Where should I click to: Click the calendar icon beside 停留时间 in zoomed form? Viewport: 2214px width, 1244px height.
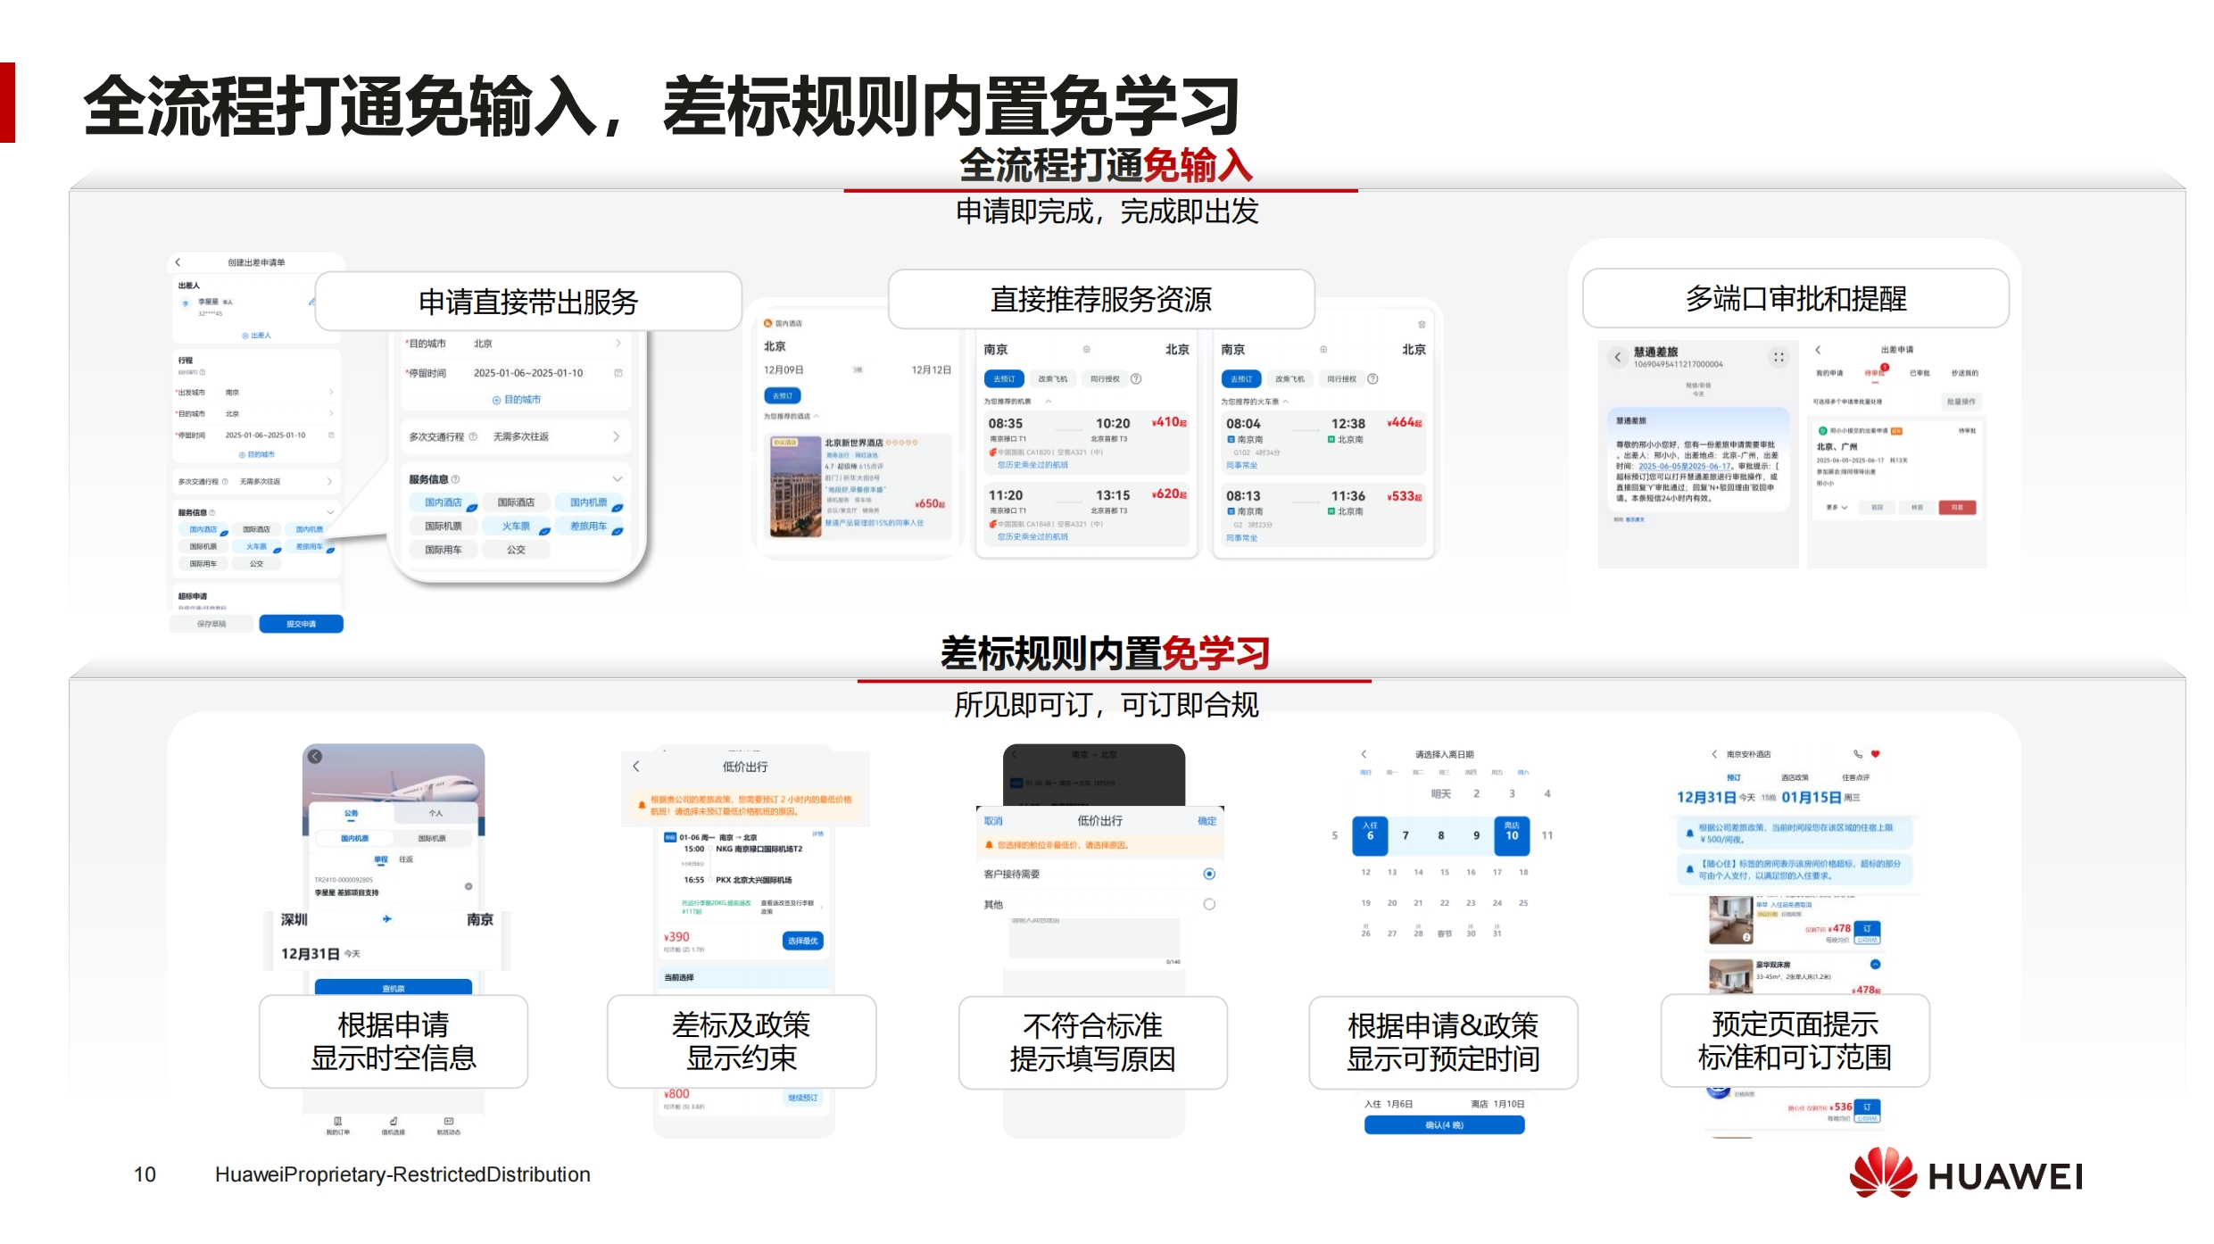click(x=618, y=373)
